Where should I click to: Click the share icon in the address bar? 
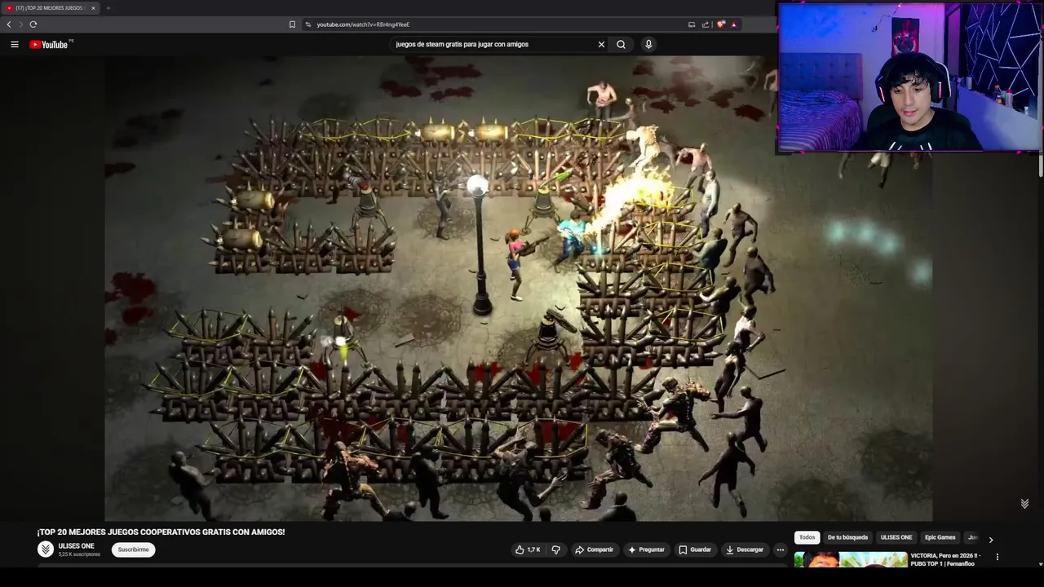706,24
